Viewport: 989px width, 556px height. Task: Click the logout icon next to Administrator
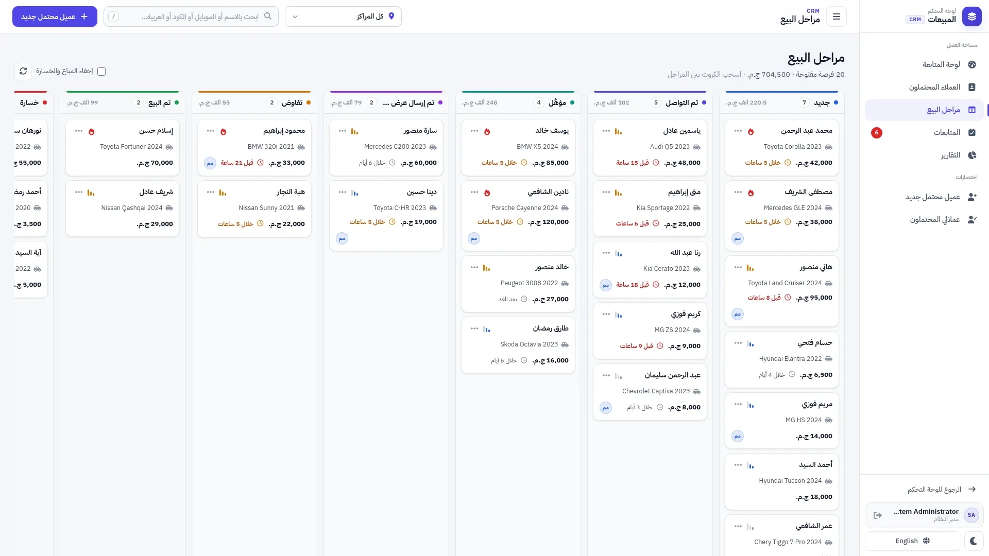878,515
